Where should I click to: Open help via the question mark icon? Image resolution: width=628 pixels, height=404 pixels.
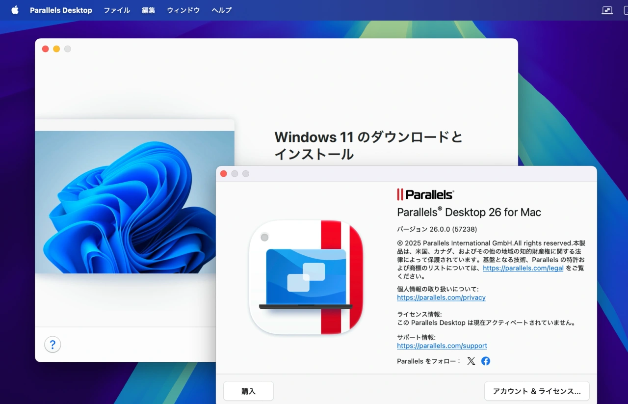52,344
